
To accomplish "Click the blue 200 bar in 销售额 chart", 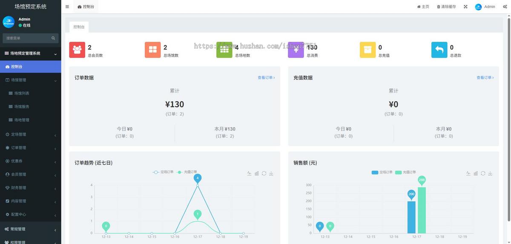I will (411, 217).
